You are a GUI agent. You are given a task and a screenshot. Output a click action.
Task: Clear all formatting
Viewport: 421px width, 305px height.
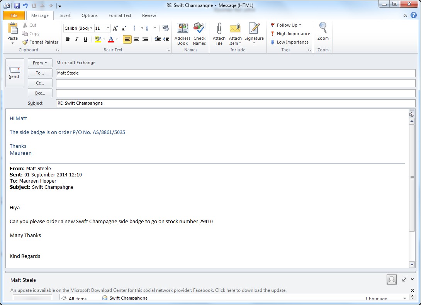click(x=166, y=28)
